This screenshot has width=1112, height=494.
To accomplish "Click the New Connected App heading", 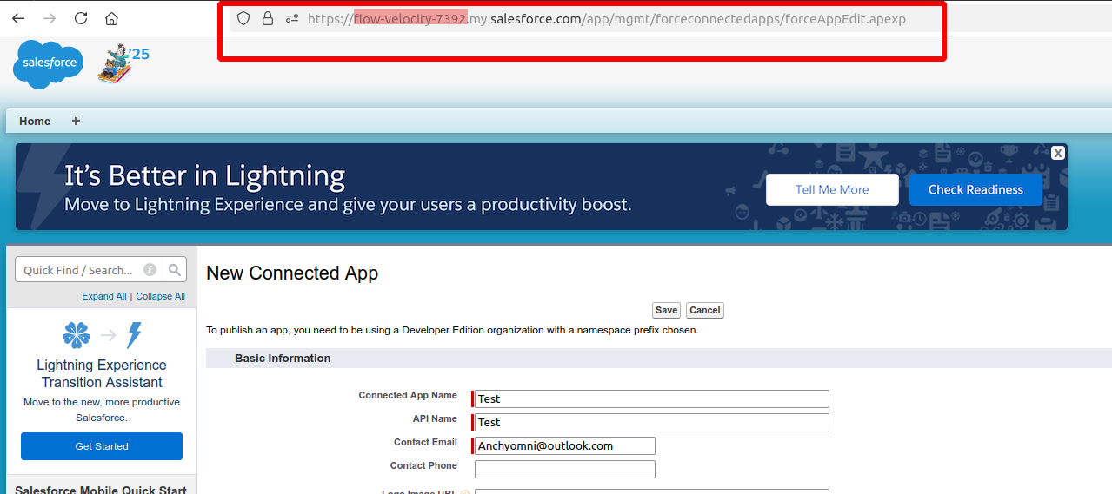I will (x=292, y=273).
